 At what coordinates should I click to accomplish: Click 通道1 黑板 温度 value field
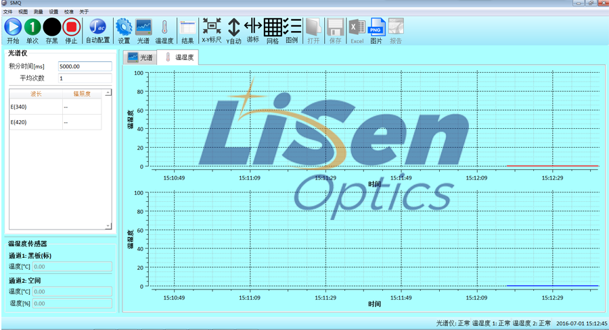tap(72, 267)
